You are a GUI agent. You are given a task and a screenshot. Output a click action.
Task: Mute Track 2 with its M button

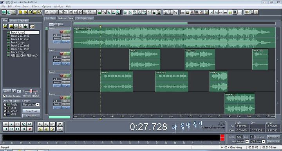(69, 54)
